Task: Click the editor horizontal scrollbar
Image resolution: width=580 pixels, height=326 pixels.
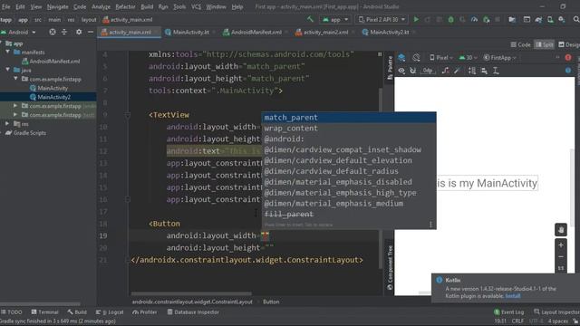Action: point(191,293)
